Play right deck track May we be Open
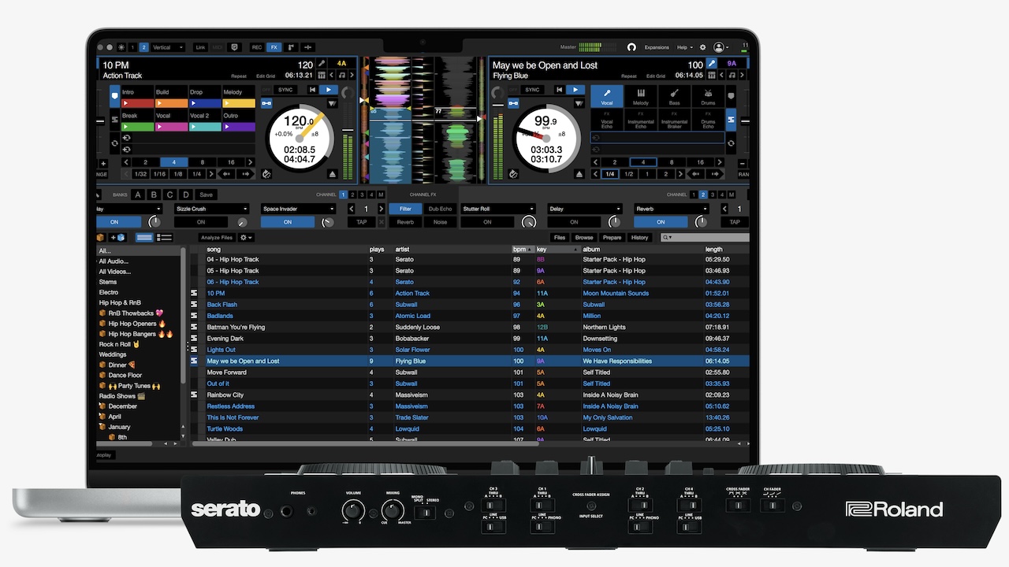Viewport: 1009px width, 567px height. point(576,90)
